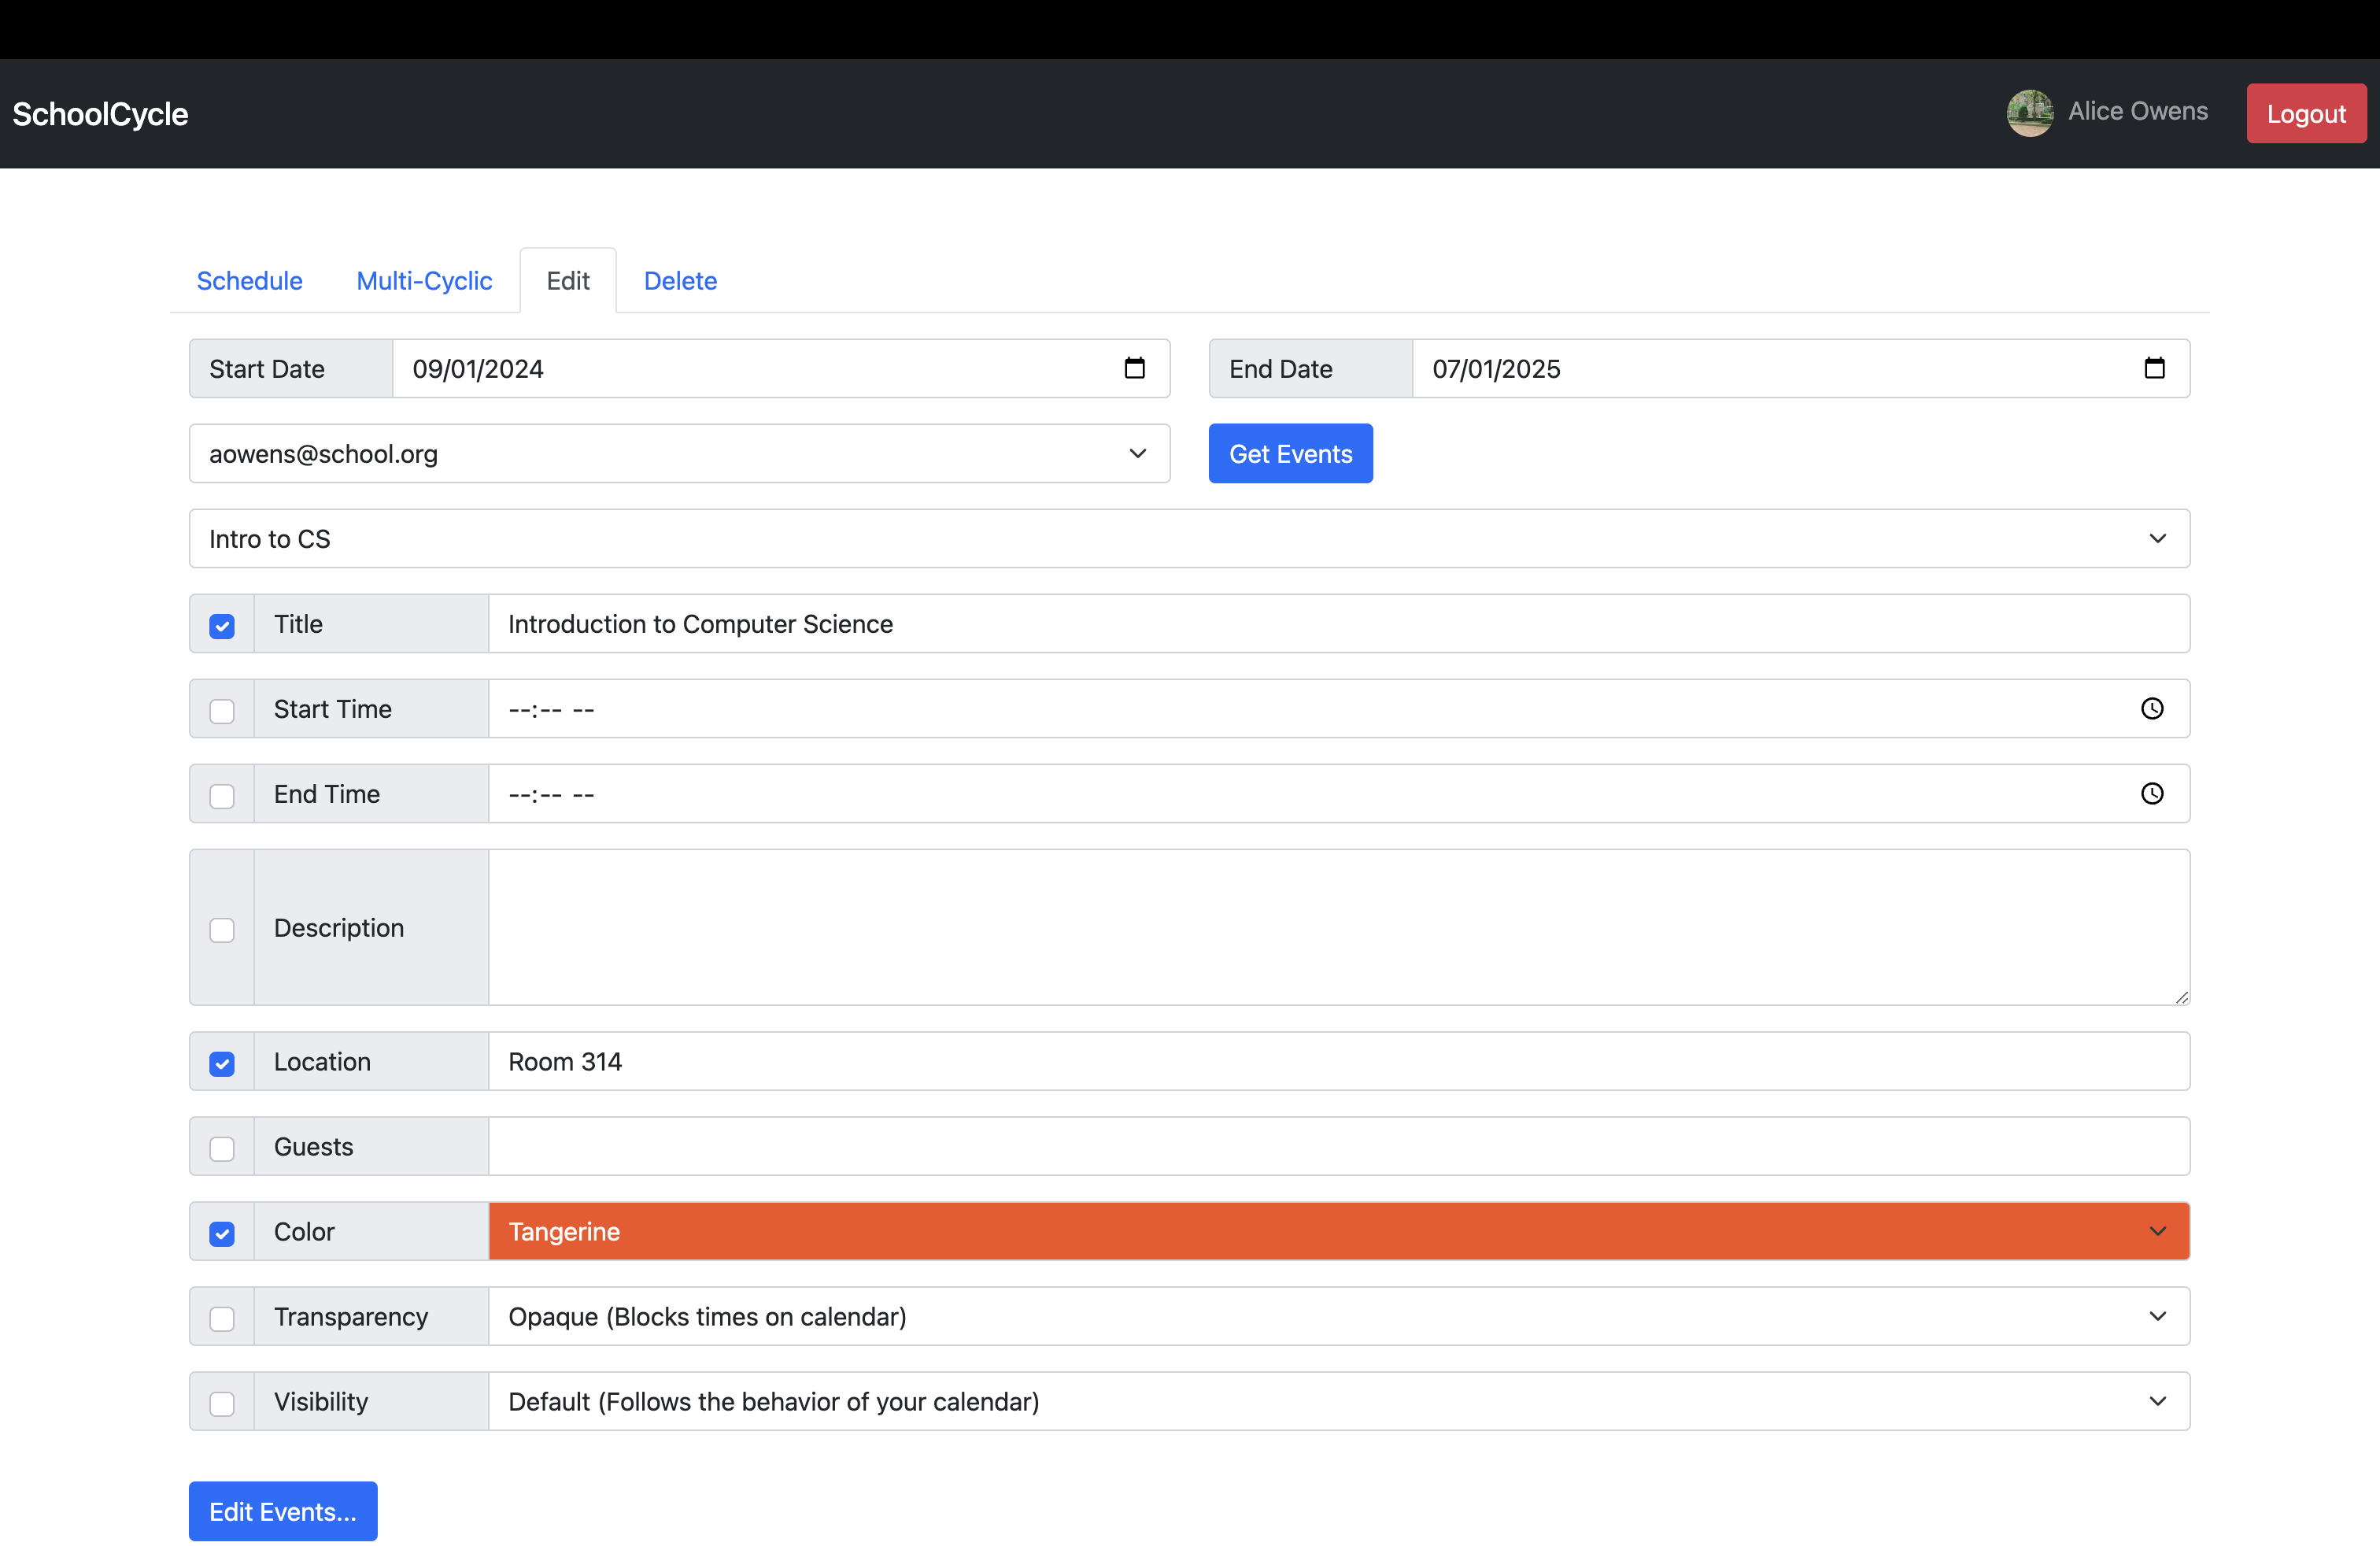Expand the Transparency dropdown

pyautogui.click(x=1338, y=1317)
